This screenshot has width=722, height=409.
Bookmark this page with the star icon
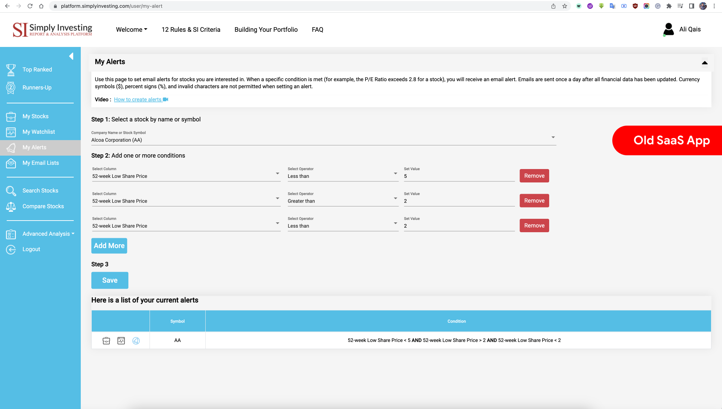565,6
